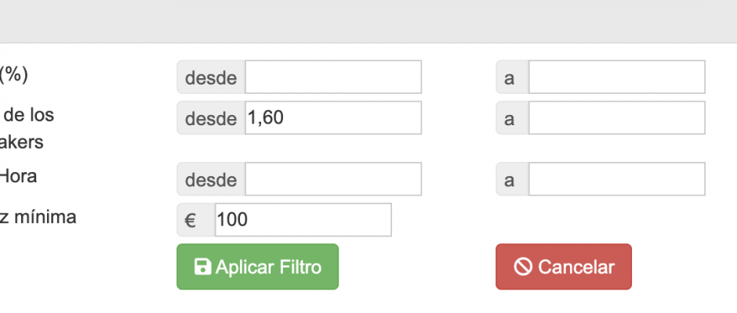This screenshot has height=313, width=737.
Task: Click the floppy-disk save icon on Aplicar Filtro
Action: pos(202,267)
